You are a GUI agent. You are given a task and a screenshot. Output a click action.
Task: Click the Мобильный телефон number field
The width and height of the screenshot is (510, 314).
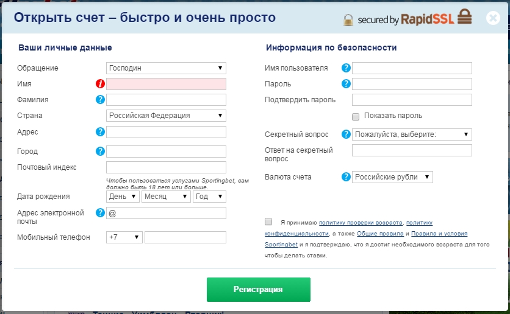pyautogui.click(x=185, y=237)
